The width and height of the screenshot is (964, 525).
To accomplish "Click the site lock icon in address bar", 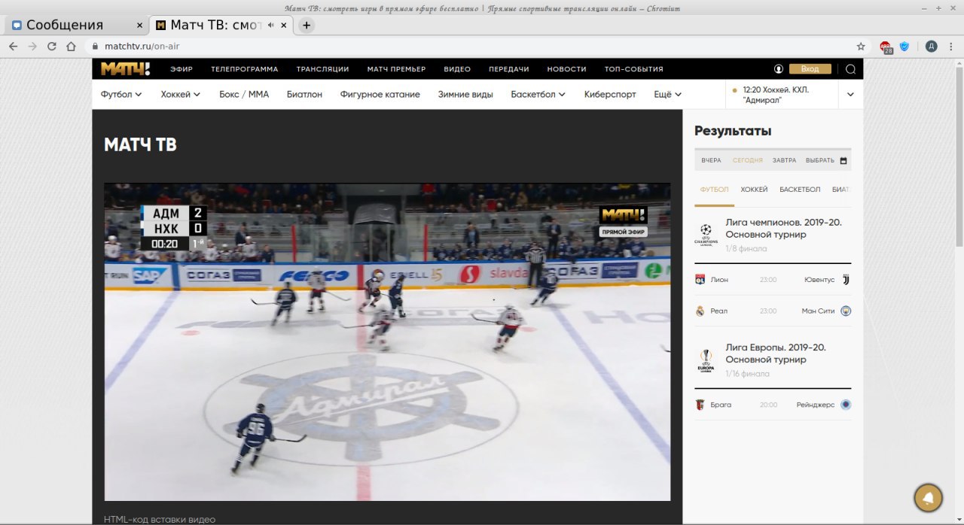I will (x=94, y=46).
